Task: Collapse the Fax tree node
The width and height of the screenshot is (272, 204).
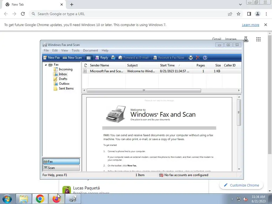Action: click(x=46, y=65)
